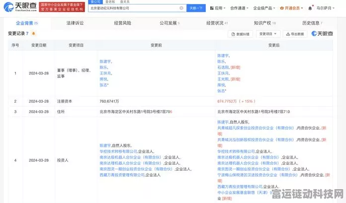The height and width of the screenshot is (203, 346).
Task: Click the 变更记录 7 section heading
Action: point(18,34)
